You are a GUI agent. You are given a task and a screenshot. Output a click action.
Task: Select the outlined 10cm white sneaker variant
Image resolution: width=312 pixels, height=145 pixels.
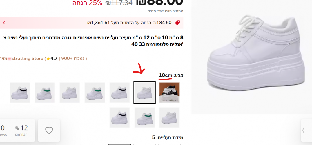point(144,93)
